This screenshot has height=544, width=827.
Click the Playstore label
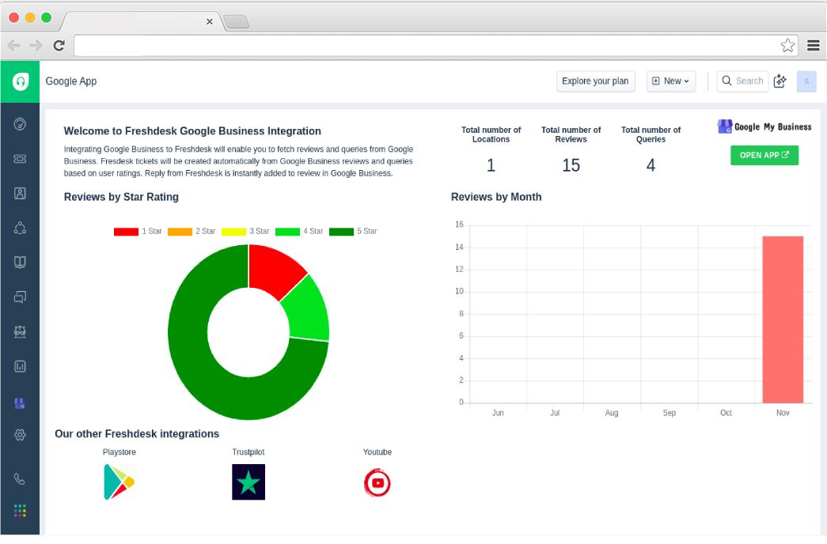pyautogui.click(x=119, y=452)
